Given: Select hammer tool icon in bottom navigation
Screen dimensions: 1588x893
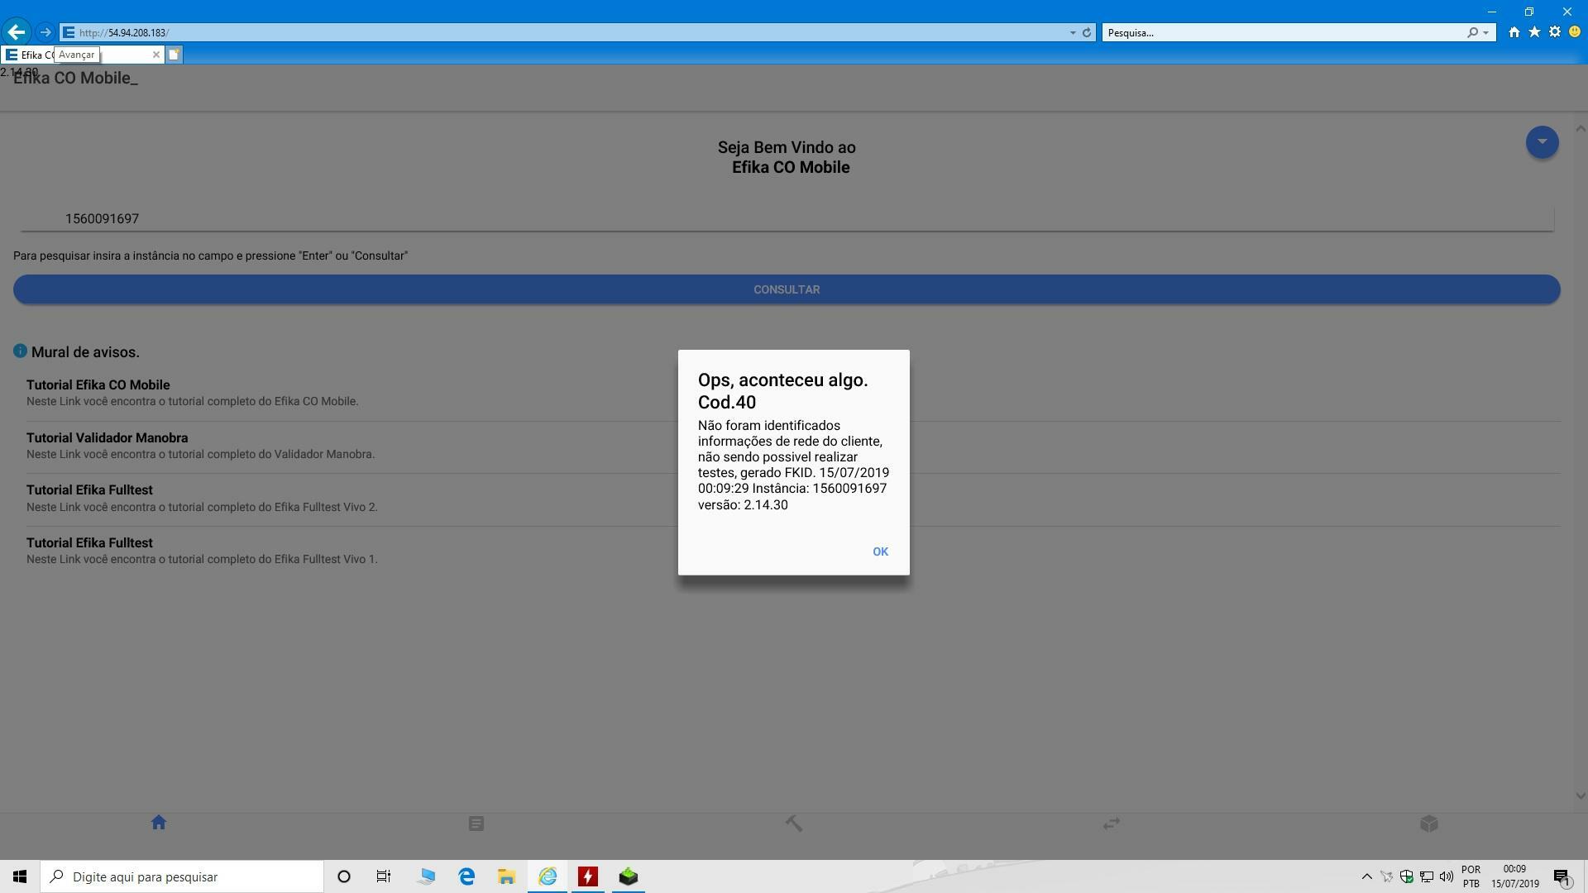Looking at the screenshot, I should [793, 824].
